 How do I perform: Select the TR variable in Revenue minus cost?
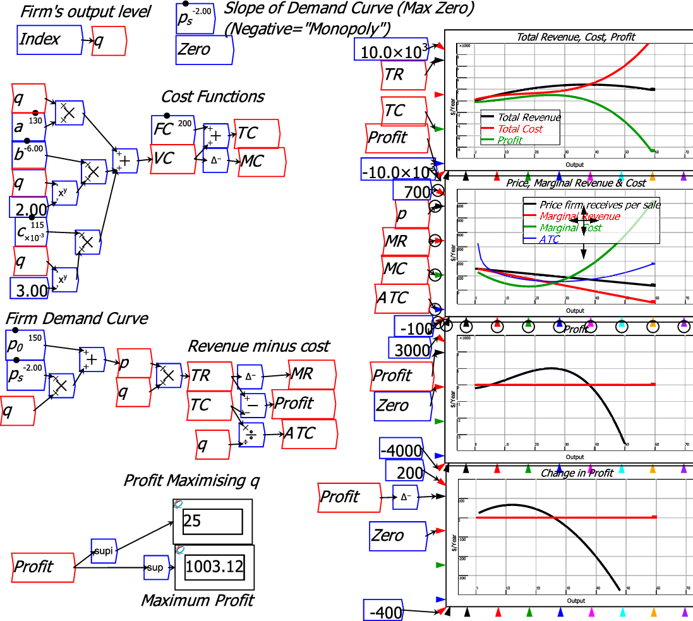point(210,377)
